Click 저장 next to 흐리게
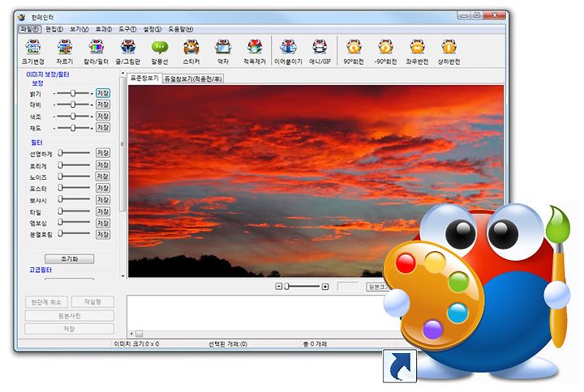 pos(103,164)
